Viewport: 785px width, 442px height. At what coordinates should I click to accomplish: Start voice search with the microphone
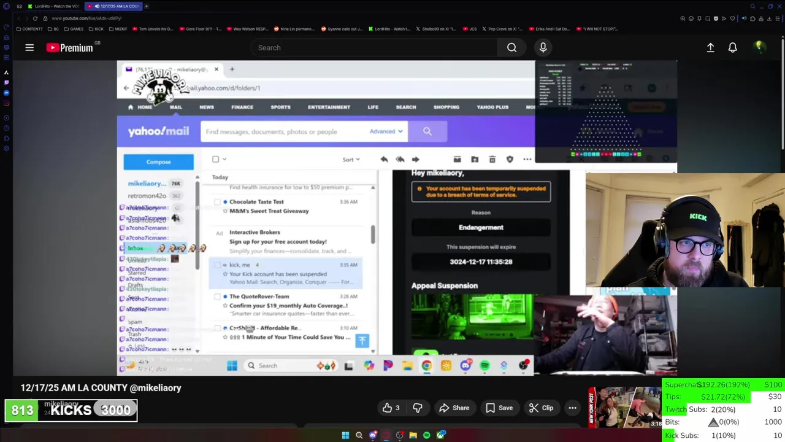pos(543,47)
